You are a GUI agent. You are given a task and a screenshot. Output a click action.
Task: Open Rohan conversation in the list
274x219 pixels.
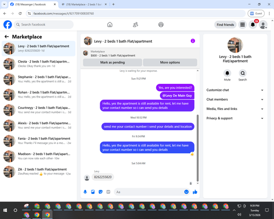click(38, 95)
